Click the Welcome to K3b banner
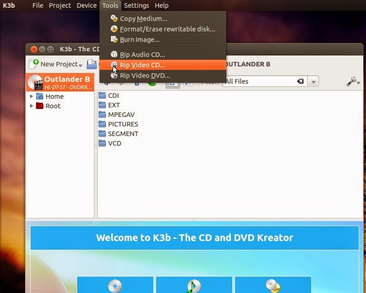This screenshot has height=293, width=366. coord(194,237)
